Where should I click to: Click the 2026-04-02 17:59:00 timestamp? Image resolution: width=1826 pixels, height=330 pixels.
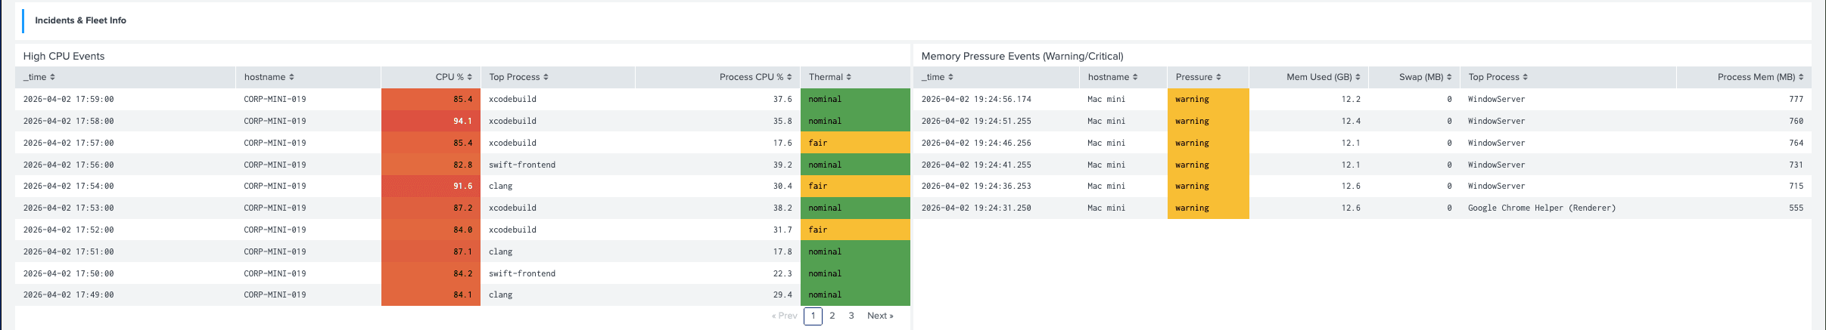[68, 99]
